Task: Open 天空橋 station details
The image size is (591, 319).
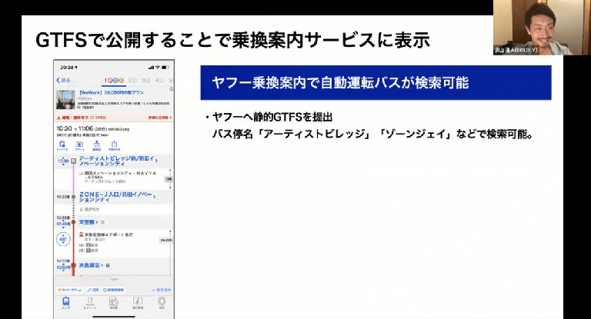Action: coord(88,222)
